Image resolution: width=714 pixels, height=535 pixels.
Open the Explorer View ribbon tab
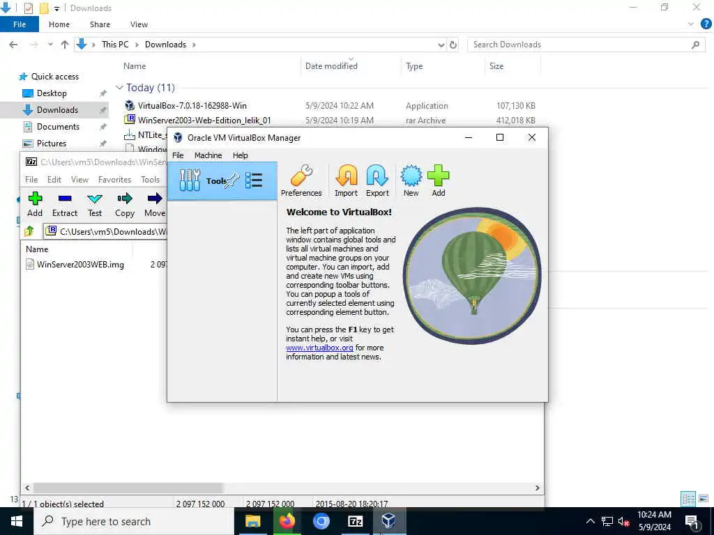coord(139,24)
